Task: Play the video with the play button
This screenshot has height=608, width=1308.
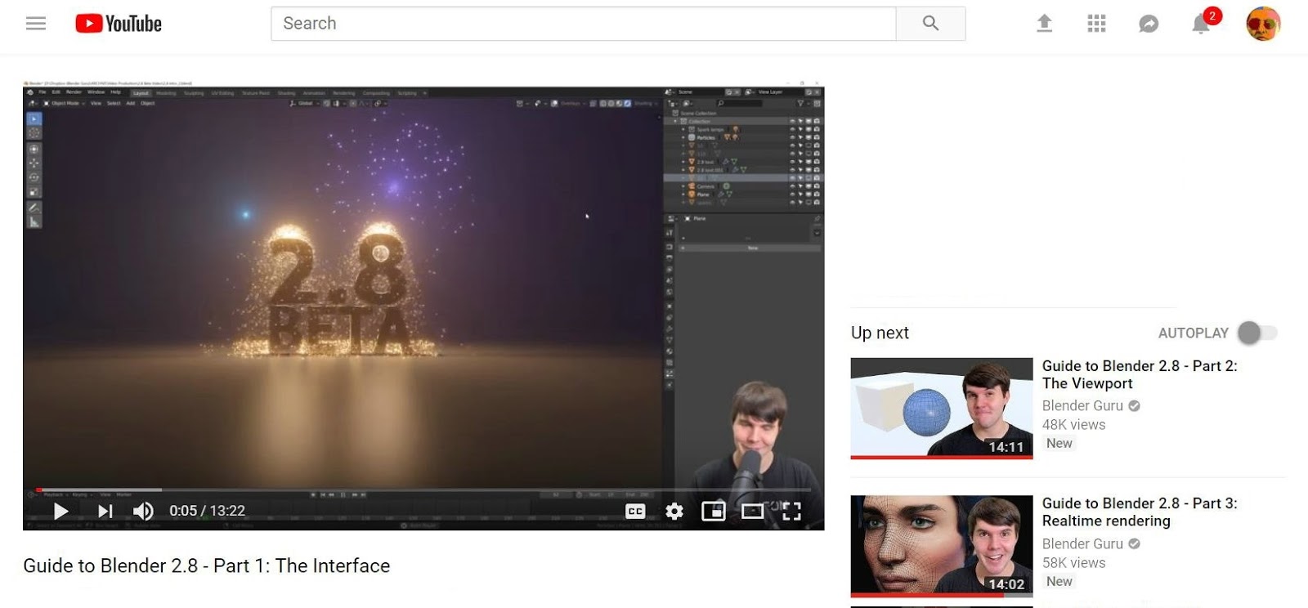Action: tap(60, 512)
